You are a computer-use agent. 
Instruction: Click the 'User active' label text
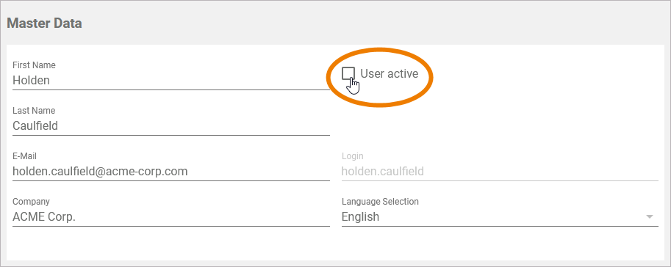[x=389, y=73]
